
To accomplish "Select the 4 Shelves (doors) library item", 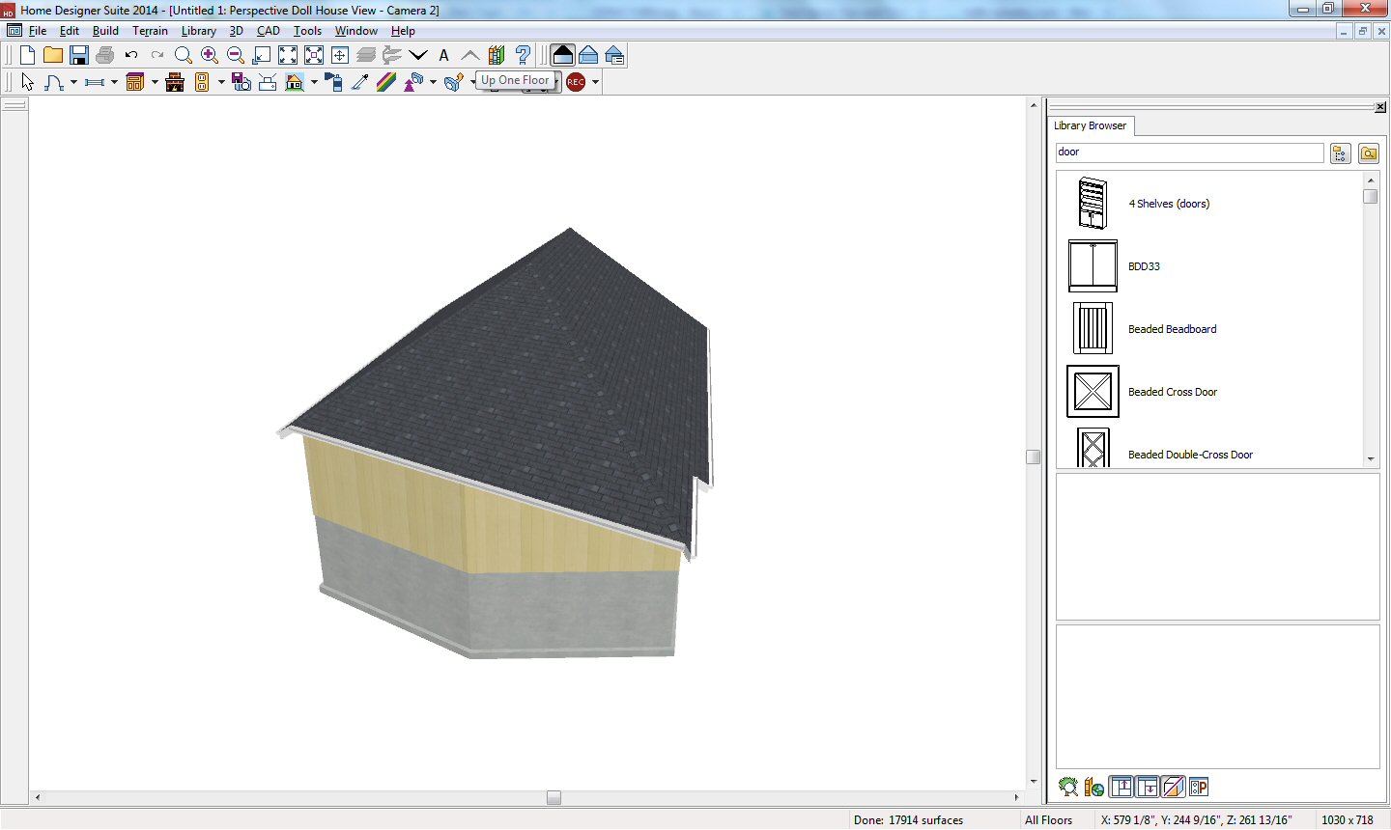I will pyautogui.click(x=1168, y=204).
